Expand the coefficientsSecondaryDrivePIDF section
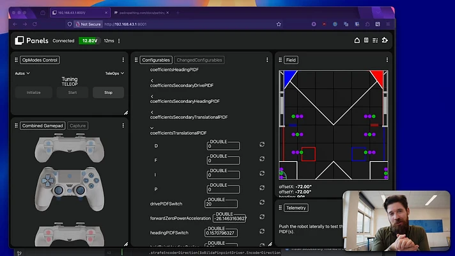Image resolution: width=455 pixels, height=256 pixels. [x=151, y=81]
